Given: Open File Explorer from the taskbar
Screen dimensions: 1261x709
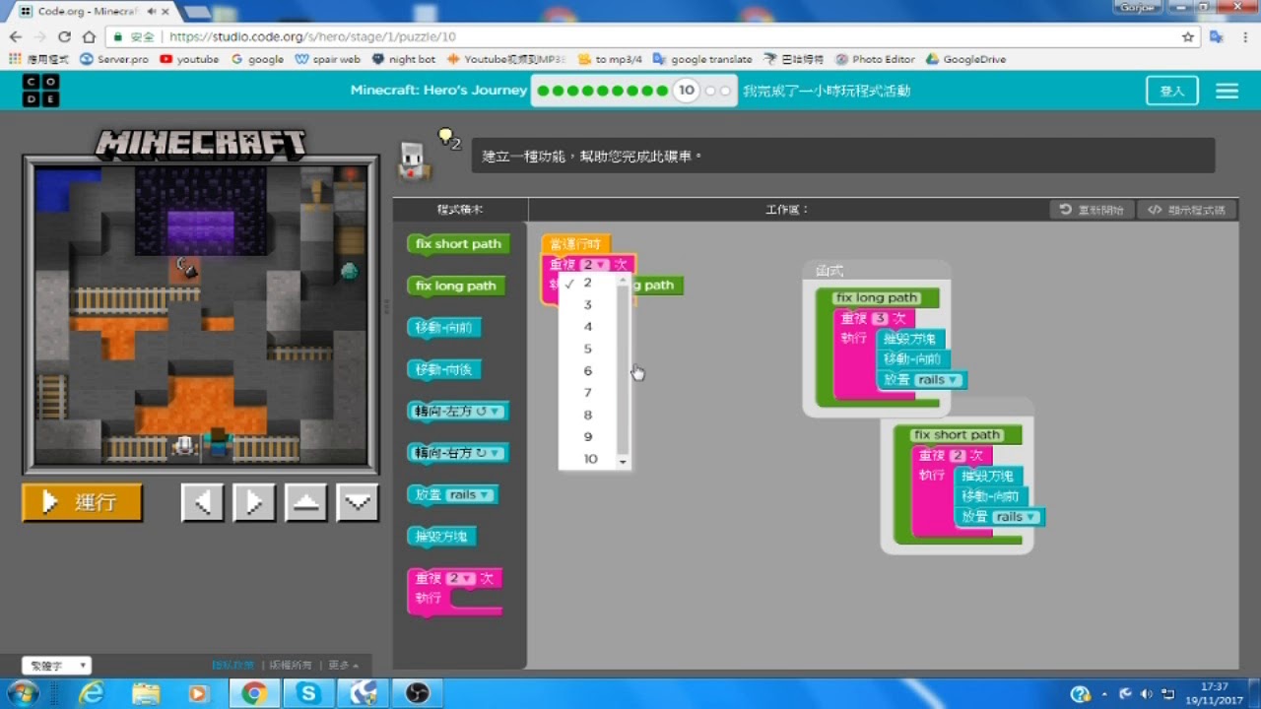Looking at the screenshot, I should tap(146, 693).
